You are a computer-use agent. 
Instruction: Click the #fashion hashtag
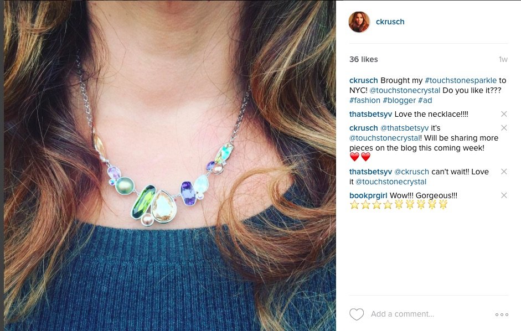point(364,100)
